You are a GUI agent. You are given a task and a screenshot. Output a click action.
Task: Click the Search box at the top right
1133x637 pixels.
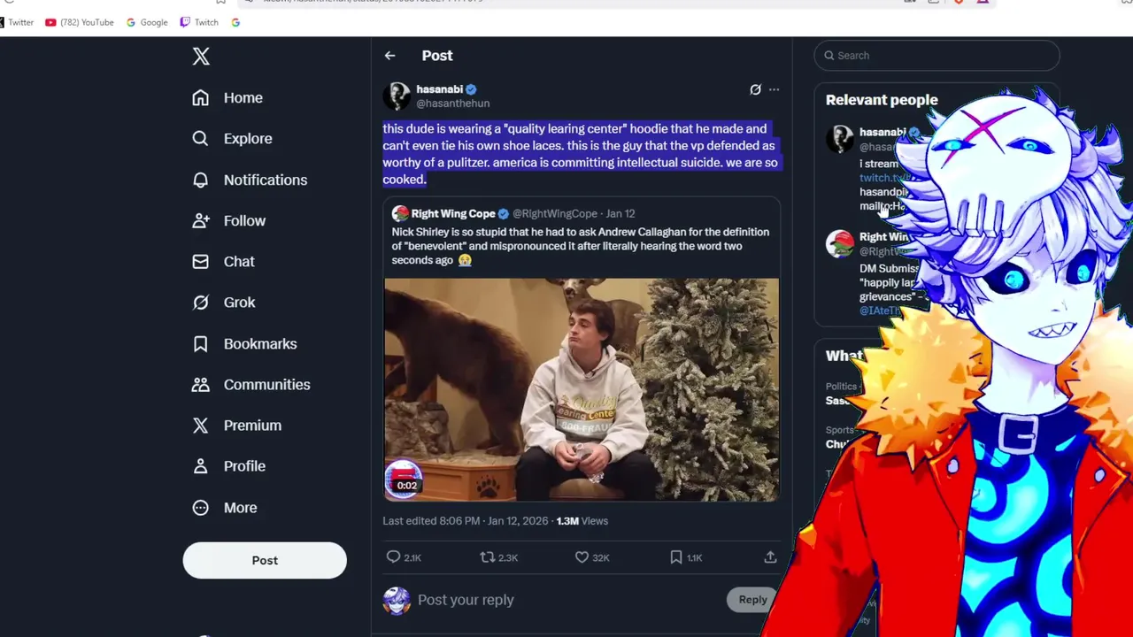[x=936, y=55]
